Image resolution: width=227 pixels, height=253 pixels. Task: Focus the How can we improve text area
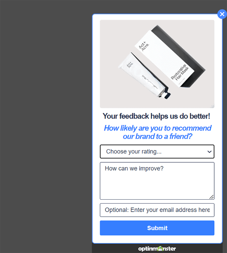click(x=157, y=181)
